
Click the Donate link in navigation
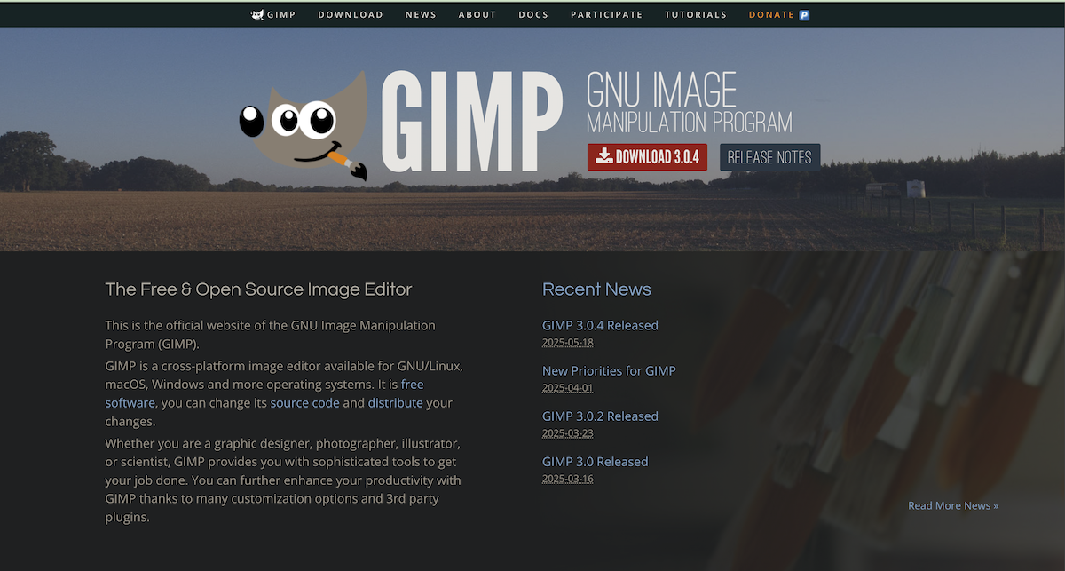point(772,15)
